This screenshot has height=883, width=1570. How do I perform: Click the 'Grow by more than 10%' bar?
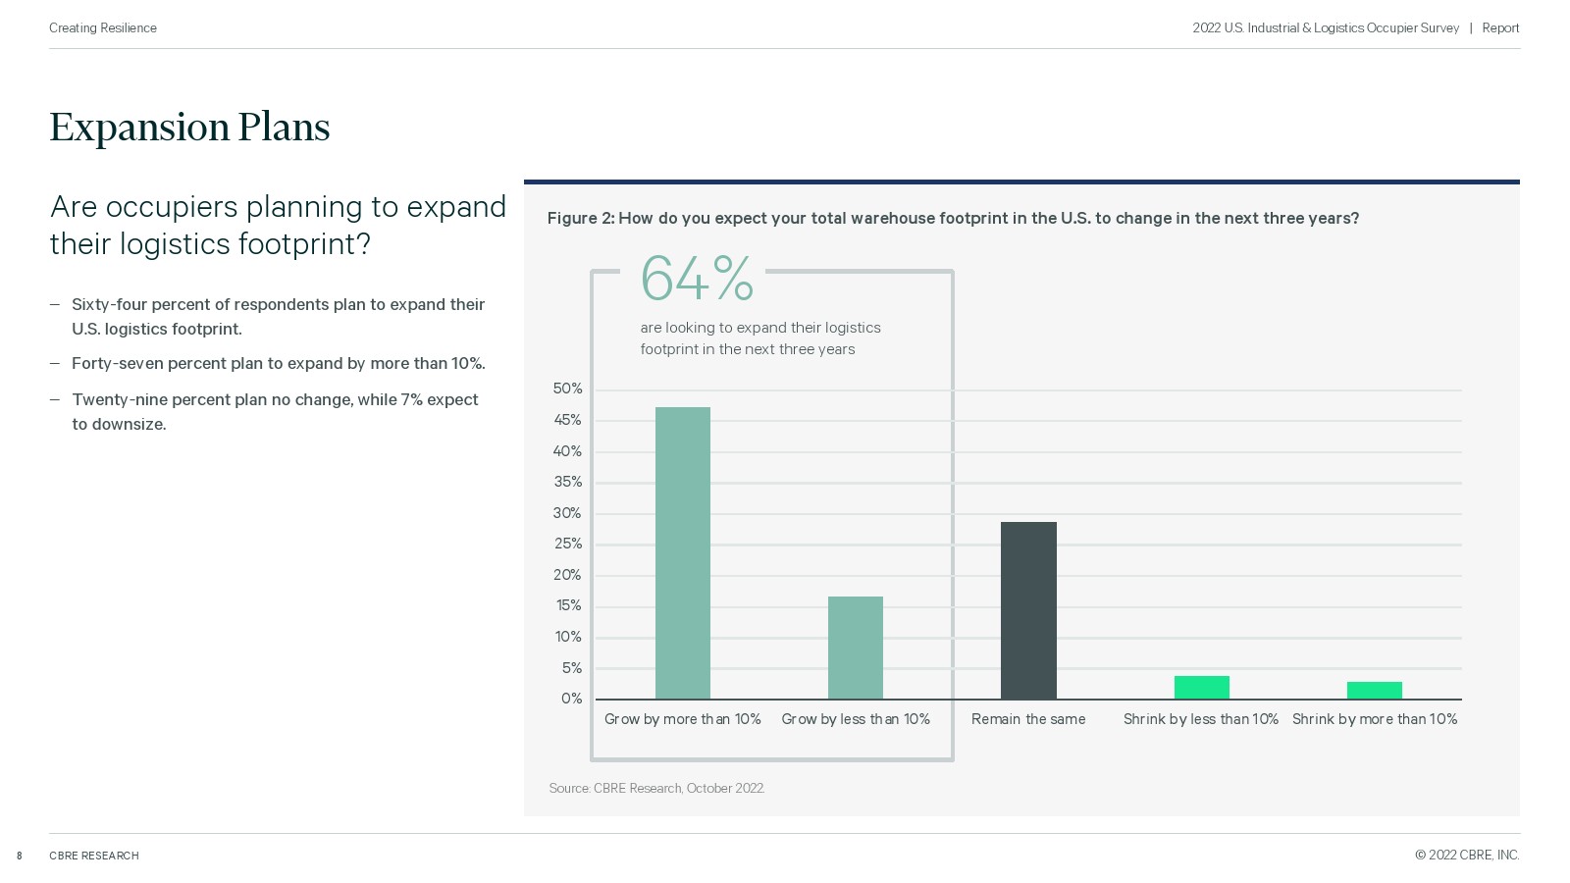click(x=683, y=553)
